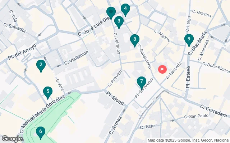Click the C. Corredera street label
The width and height of the screenshot is (230, 143).
tap(213, 111)
